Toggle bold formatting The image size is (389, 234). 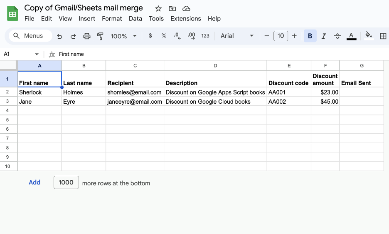point(310,36)
